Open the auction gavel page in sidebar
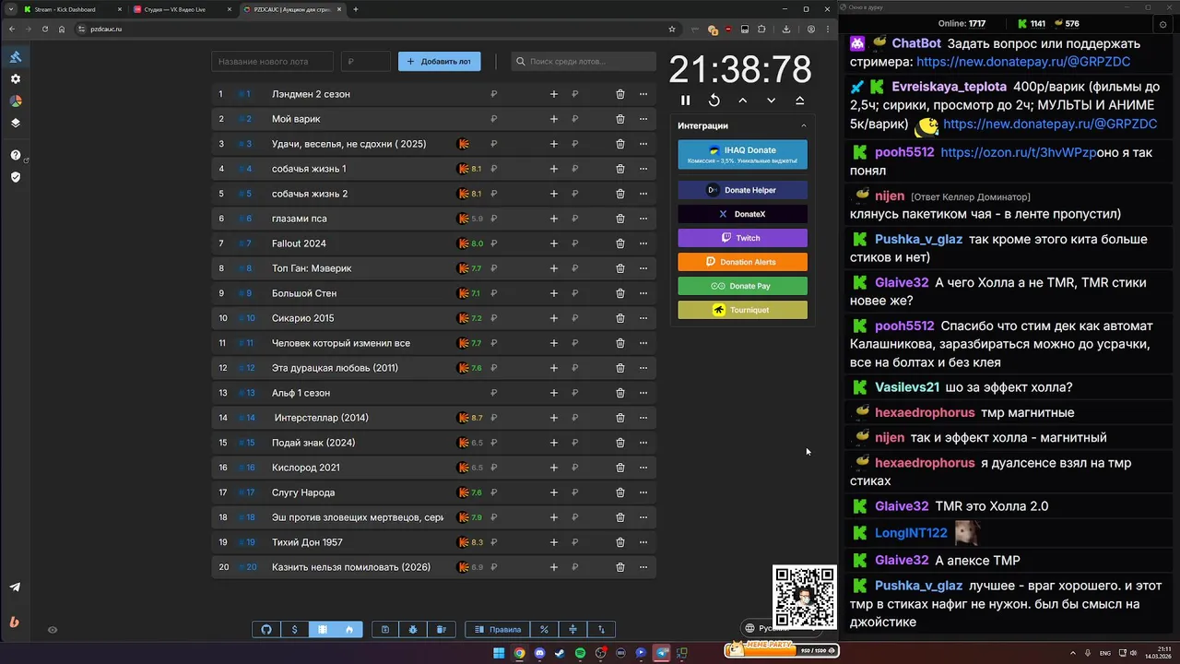 pyautogui.click(x=15, y=57)
